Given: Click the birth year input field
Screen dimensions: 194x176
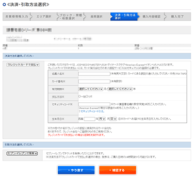Looking at the screenshot, I should click(x=90, y=119).
